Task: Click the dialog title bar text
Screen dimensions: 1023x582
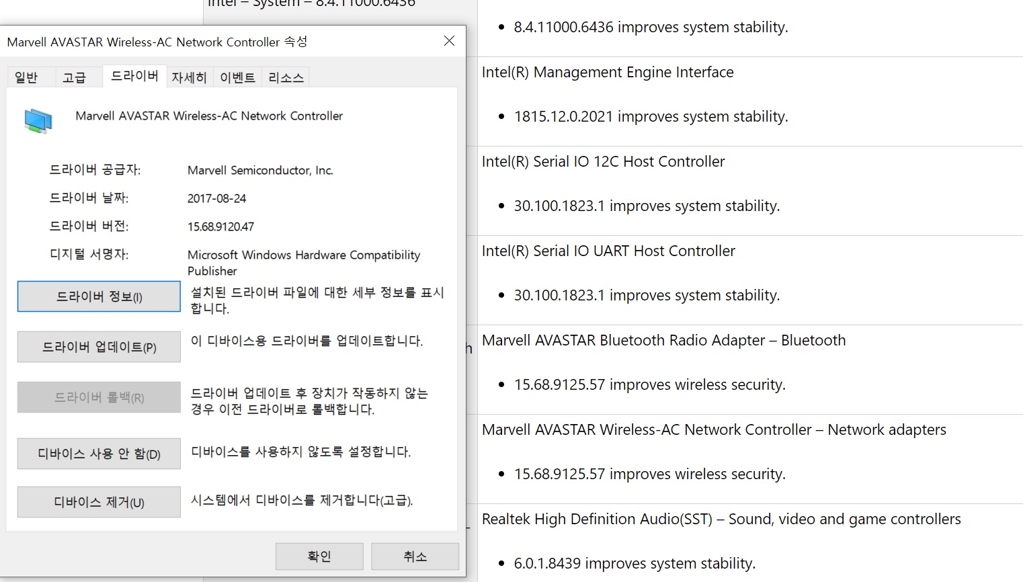Action: pos(157,42)
